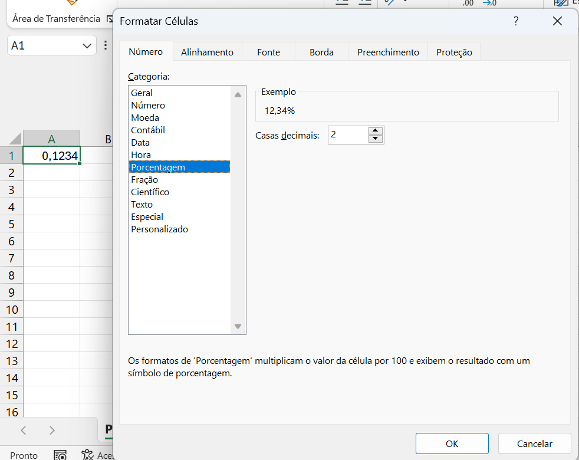The width and height of the screenshot is (579, 460).
Task: Confirm with the OK button
Action: coord(452,443)
